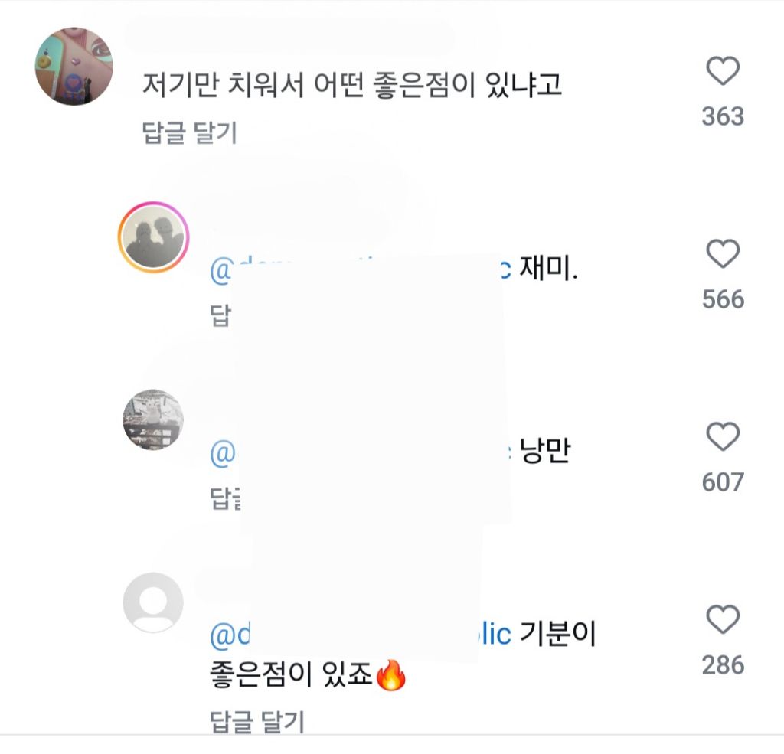
Task: View the 363 like count
Action: point(722,116)
